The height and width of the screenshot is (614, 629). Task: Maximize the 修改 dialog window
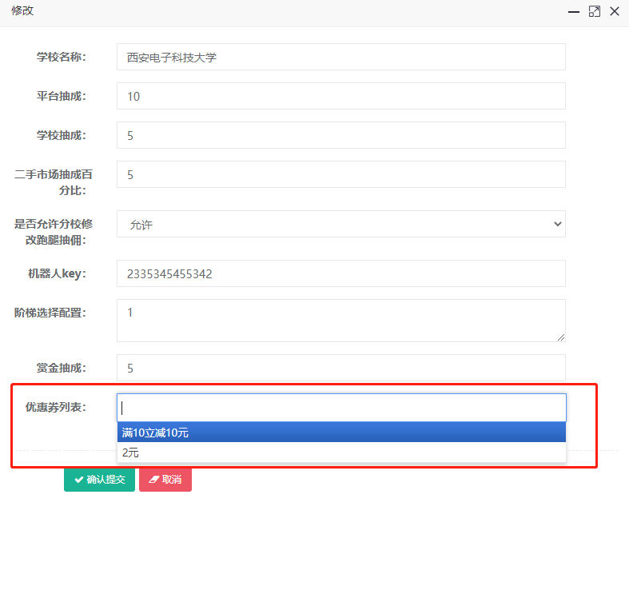coord(595,12)
